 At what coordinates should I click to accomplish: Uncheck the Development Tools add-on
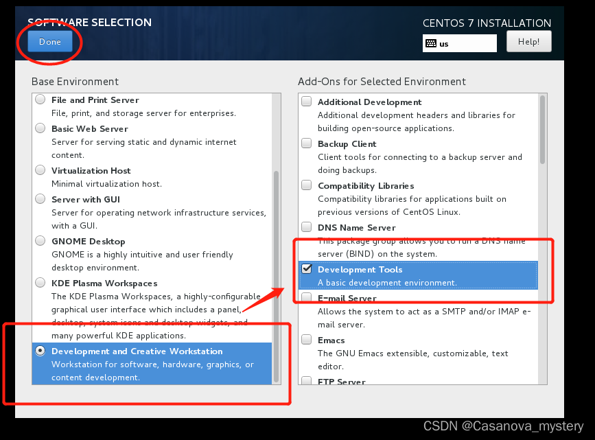pos(306,268)
